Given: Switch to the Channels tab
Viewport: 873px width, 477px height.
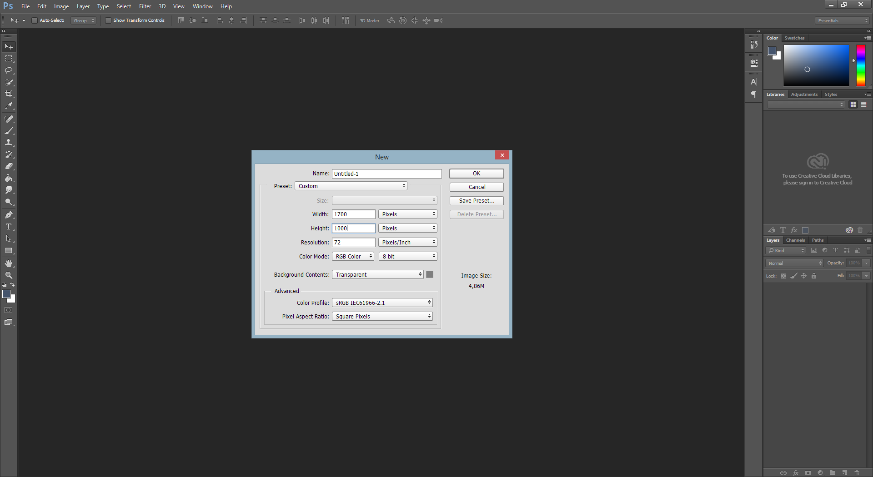Looking at the screenshot, I should [x=795, y=240].
